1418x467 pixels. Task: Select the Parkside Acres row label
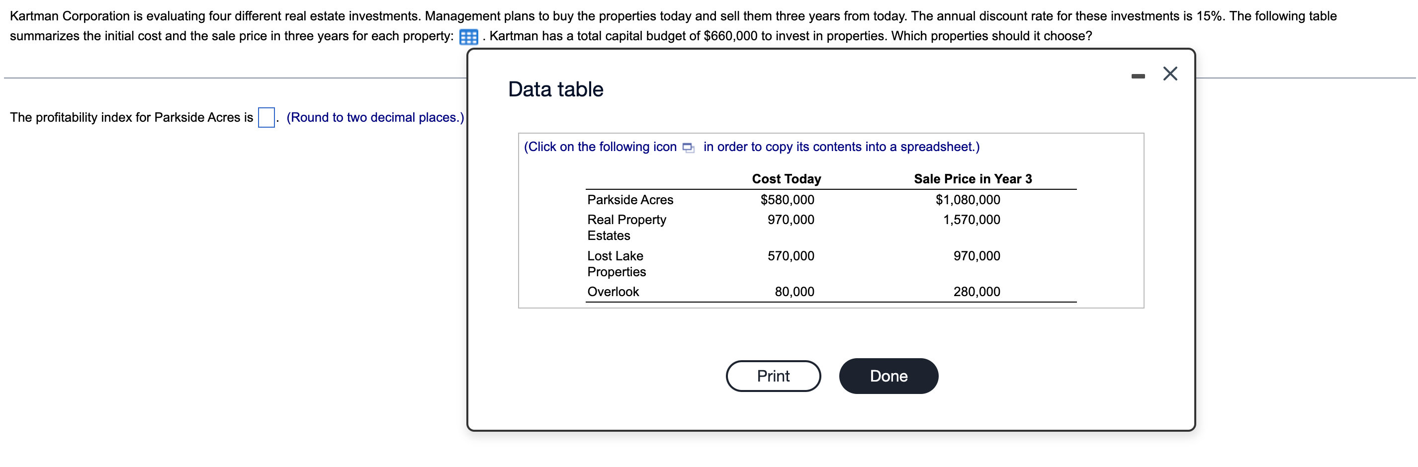pos(630,200)
